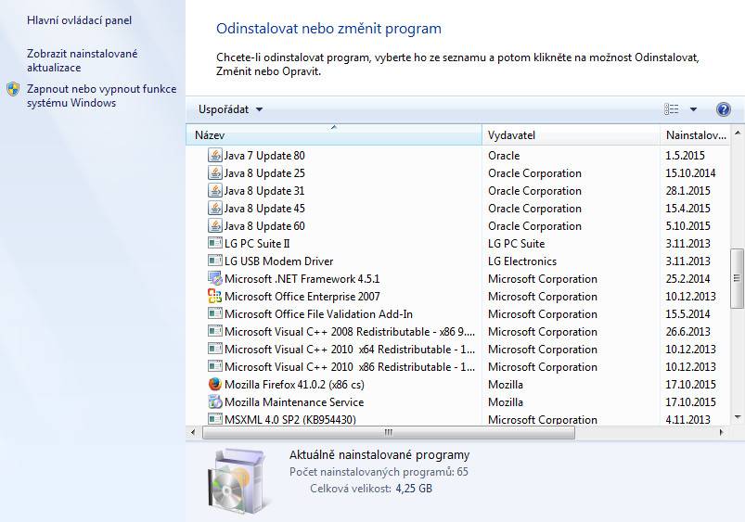Click the vertical scrollbar down arrow
Screen dimensions: 745x522
[738, 417]
